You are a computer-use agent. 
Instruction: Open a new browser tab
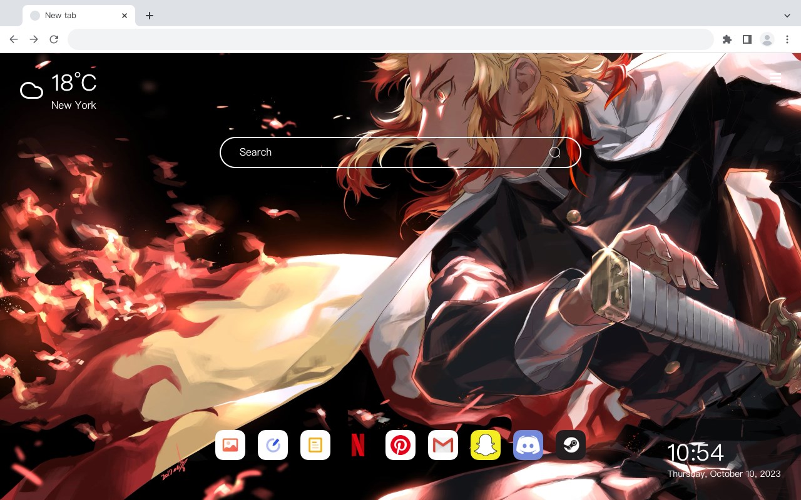[x=149, y=16]
